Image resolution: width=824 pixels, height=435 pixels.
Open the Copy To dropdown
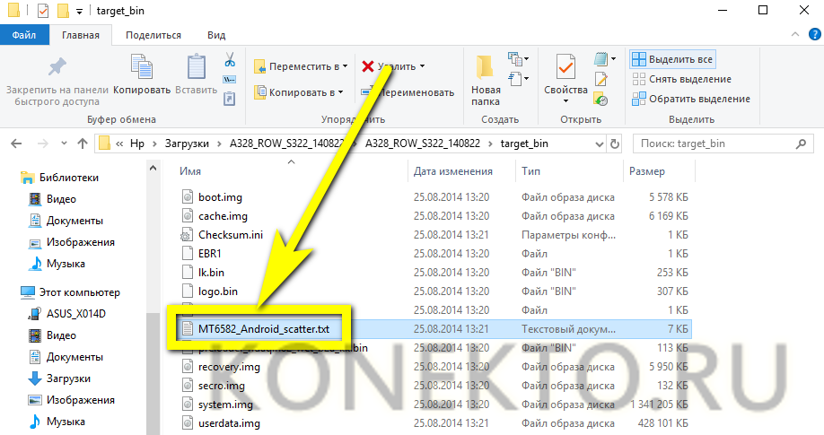click(x=299, y=91)
